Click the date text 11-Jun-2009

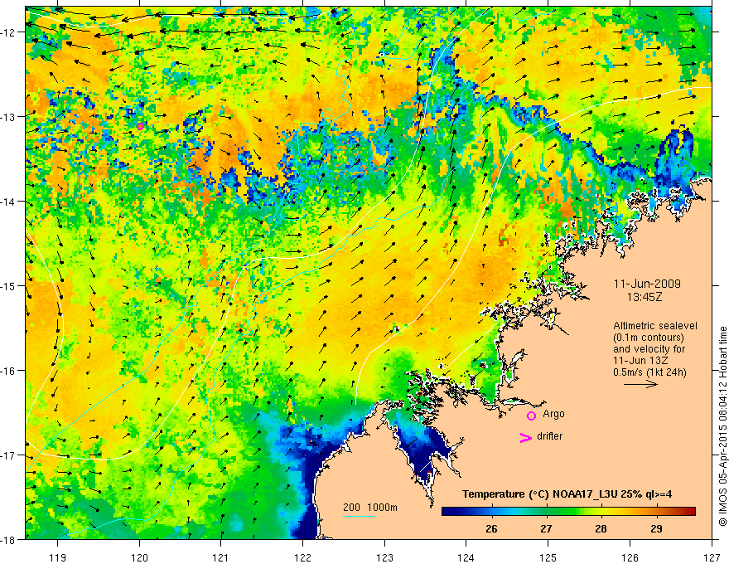[x=647, y=284]
